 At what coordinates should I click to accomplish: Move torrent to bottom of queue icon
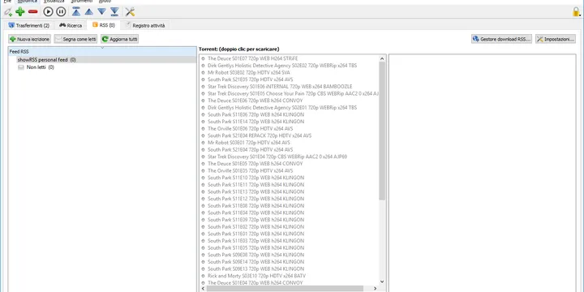click(x=114, y=11)
